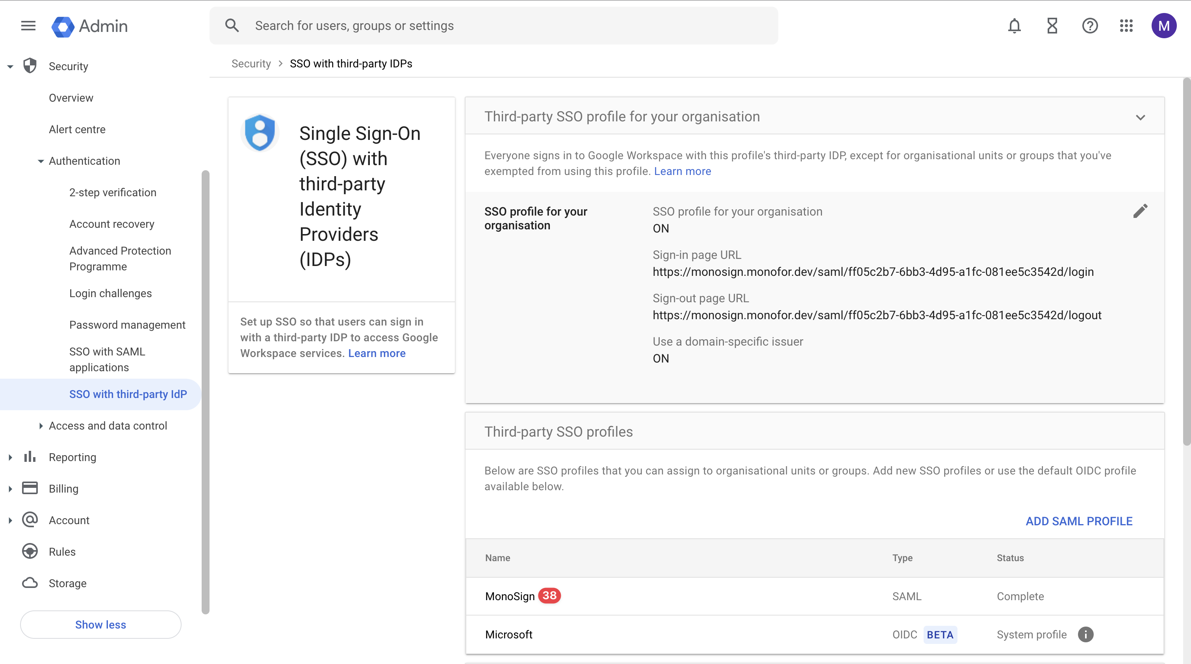Expand the Reporting section
Screen dimensions: 1191x664
[x=10, y=457]
